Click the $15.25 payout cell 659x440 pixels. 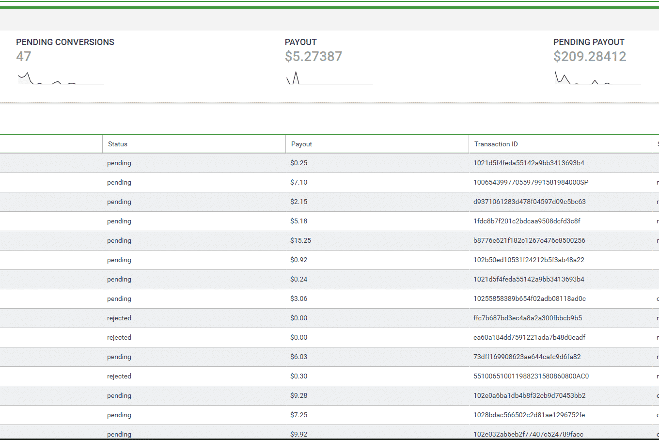[301, 240]
